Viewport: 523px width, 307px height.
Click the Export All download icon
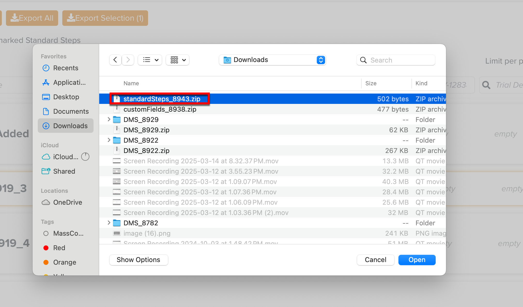coord(15,18)
